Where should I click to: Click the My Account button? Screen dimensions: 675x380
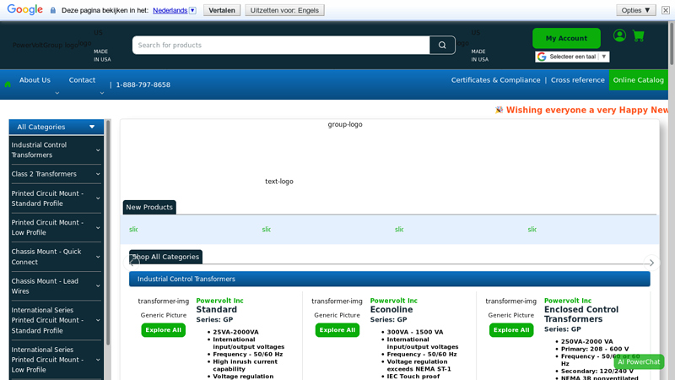click(566, 38)
